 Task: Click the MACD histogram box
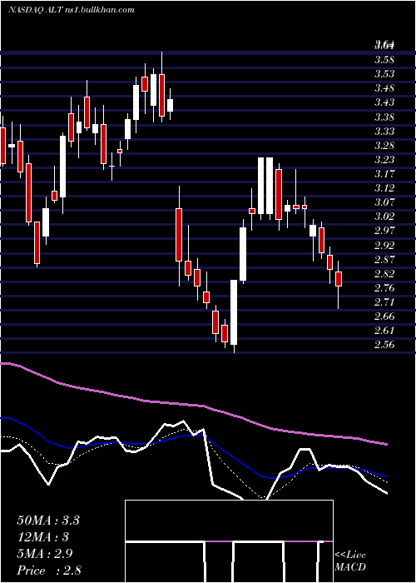tap(229, 541)
